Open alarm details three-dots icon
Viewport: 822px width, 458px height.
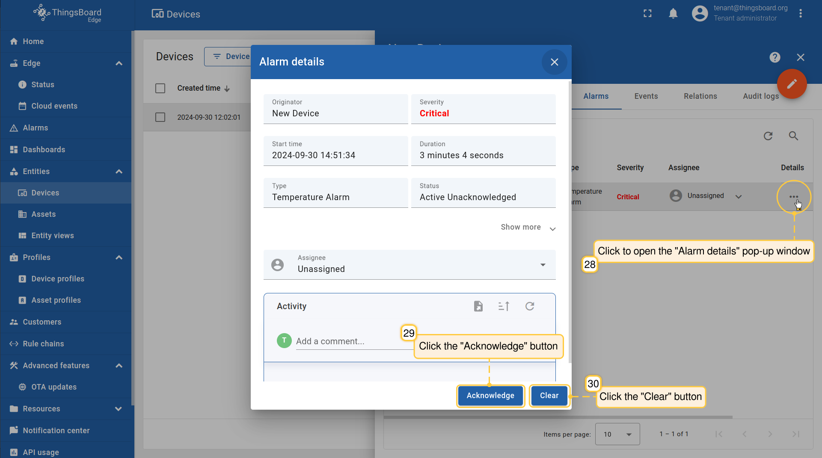point(794,197)
